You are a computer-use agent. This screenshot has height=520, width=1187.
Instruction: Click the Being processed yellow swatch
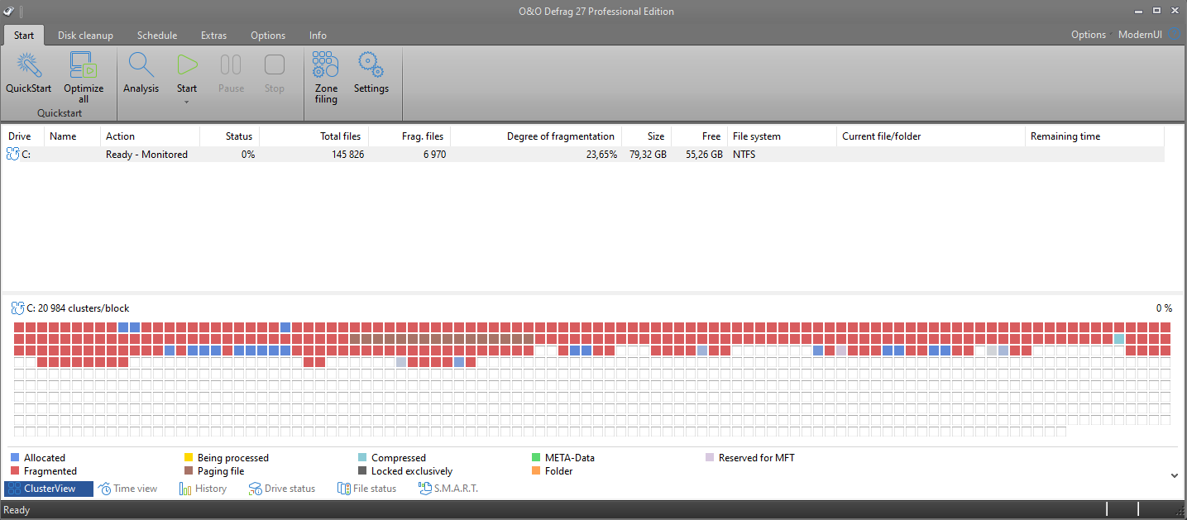(189, 457)
